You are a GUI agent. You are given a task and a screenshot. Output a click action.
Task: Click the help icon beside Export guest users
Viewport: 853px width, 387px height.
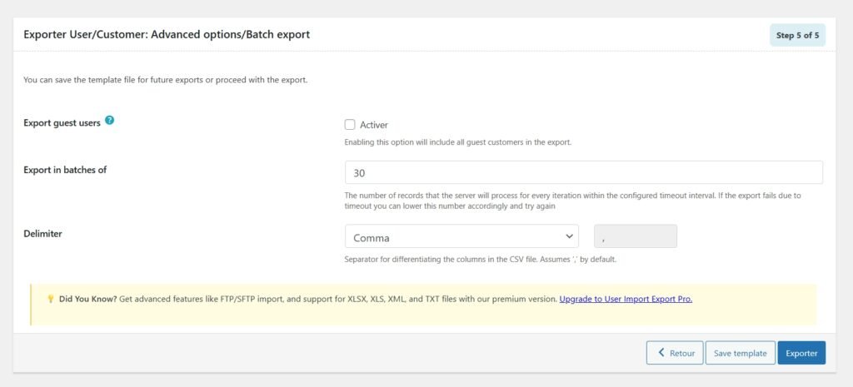pos(110,122)
